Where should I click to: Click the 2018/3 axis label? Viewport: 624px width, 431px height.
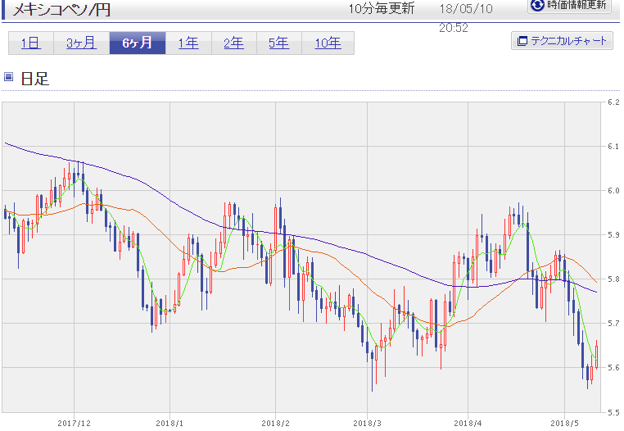(367, 423)
